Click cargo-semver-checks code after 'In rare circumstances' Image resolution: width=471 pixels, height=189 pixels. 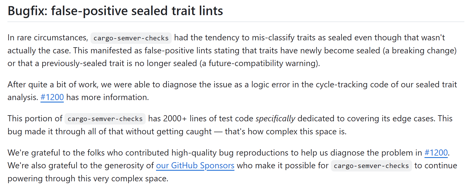pos(131,38)
